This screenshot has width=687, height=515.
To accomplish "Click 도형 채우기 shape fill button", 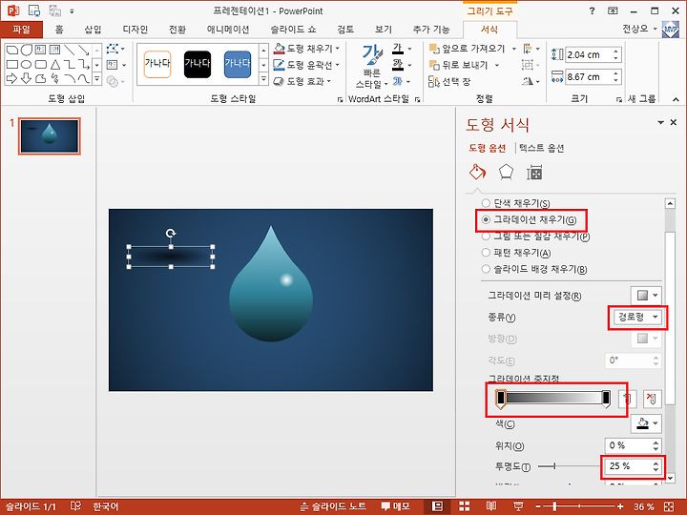I will tap(306, 49).
